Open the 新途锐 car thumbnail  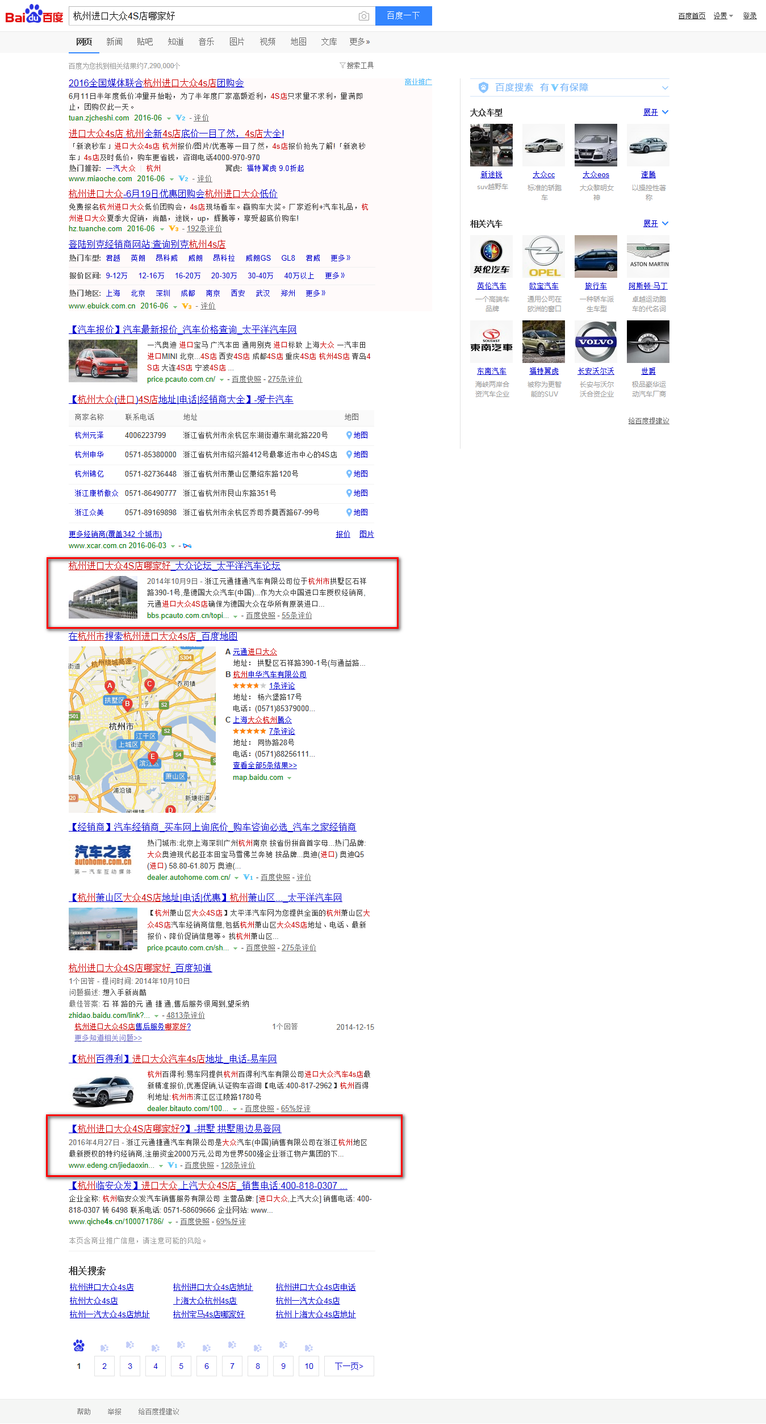pos(492,145)
